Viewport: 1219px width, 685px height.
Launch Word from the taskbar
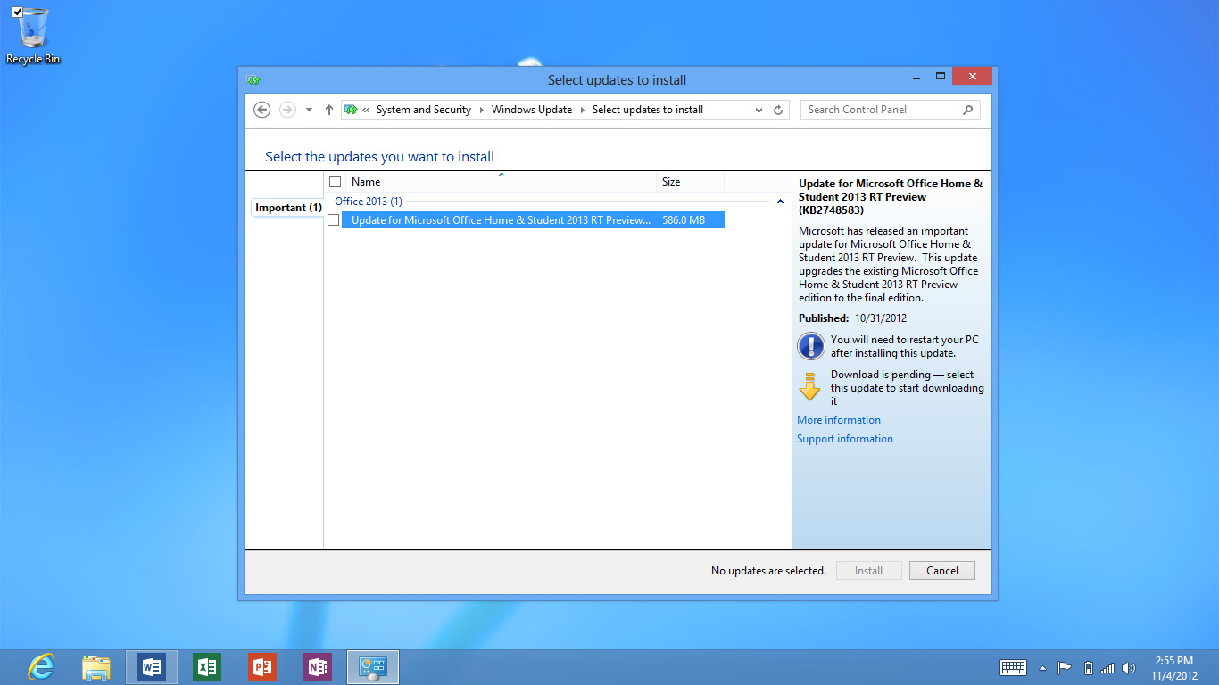click(152, 667)
